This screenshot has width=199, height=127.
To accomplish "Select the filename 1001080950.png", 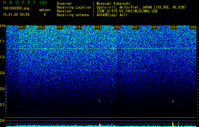I will pos(16,8).
